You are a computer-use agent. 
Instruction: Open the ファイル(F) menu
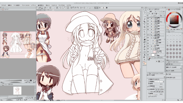coord(4,5)
